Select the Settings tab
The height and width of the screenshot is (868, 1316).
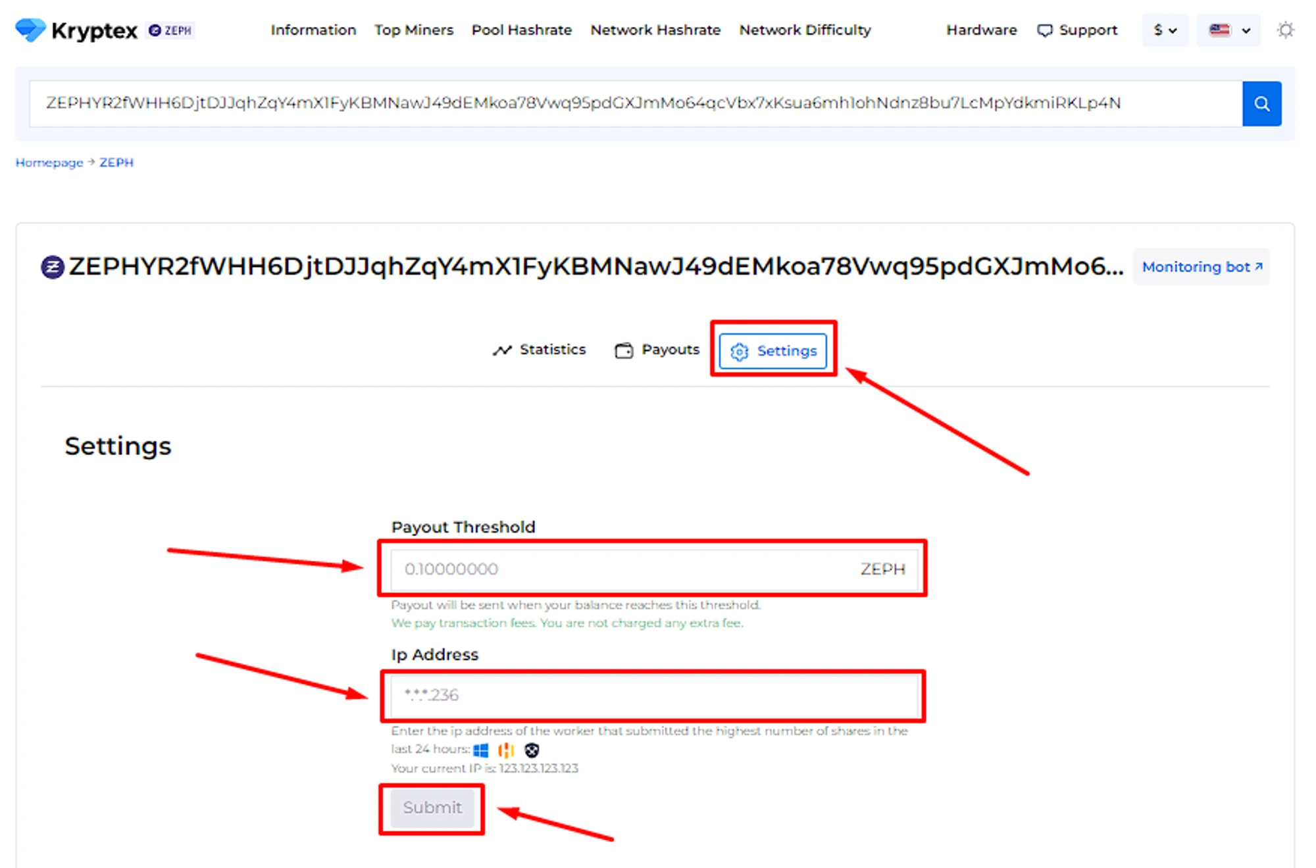pos(773,351)
